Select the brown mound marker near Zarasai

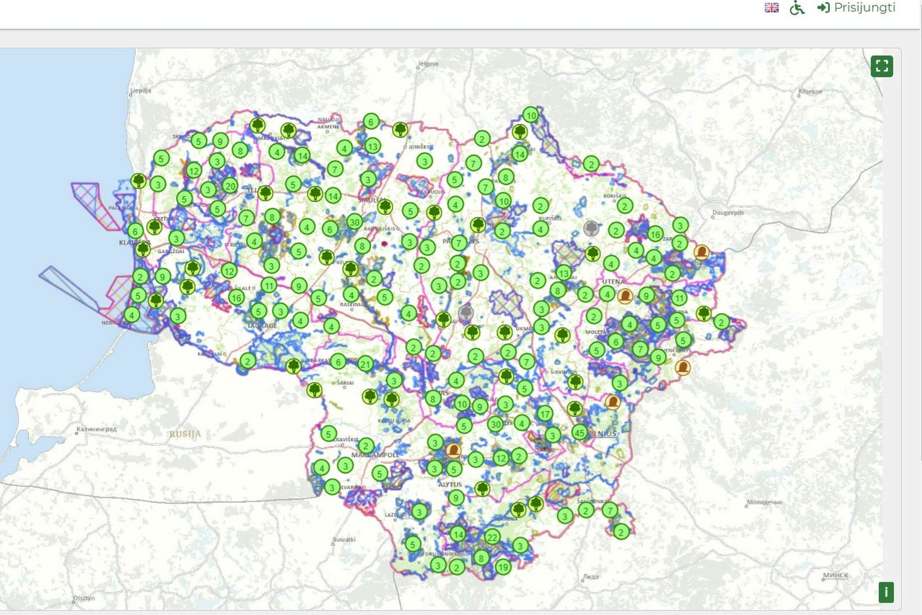(x=701, y=252)
